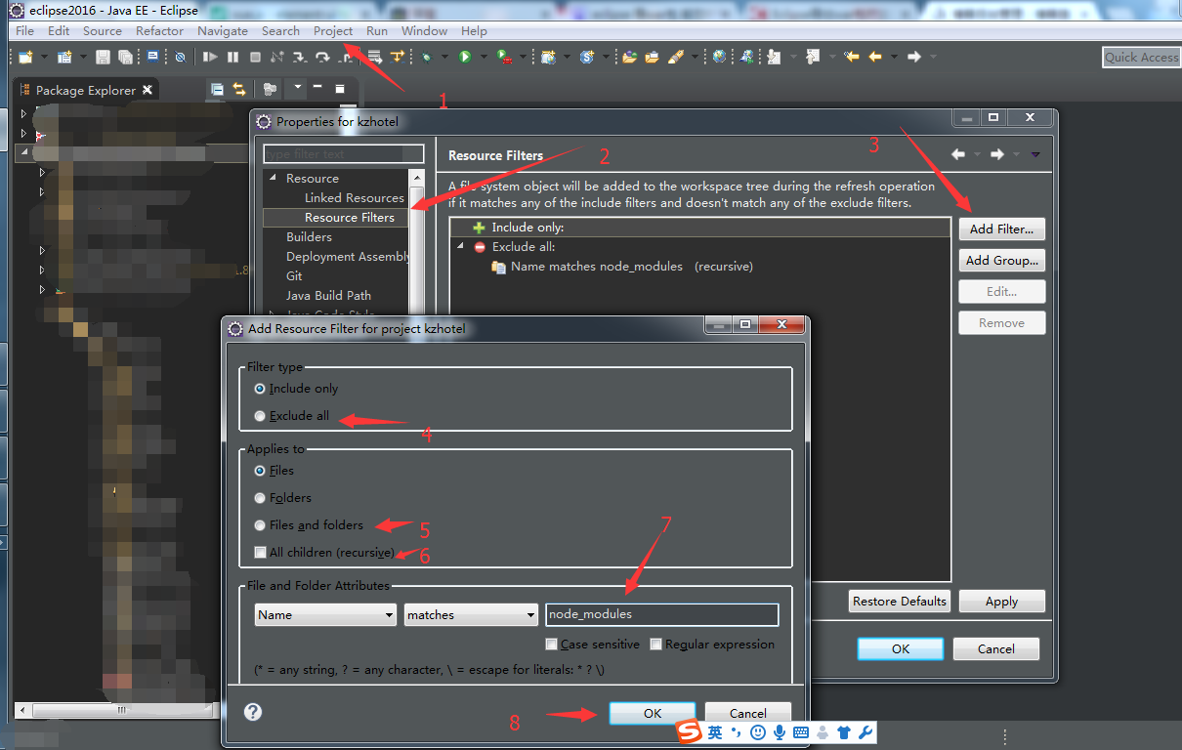Click the Step Over icon
The image size is (1182, 750).
coord(322,57)
